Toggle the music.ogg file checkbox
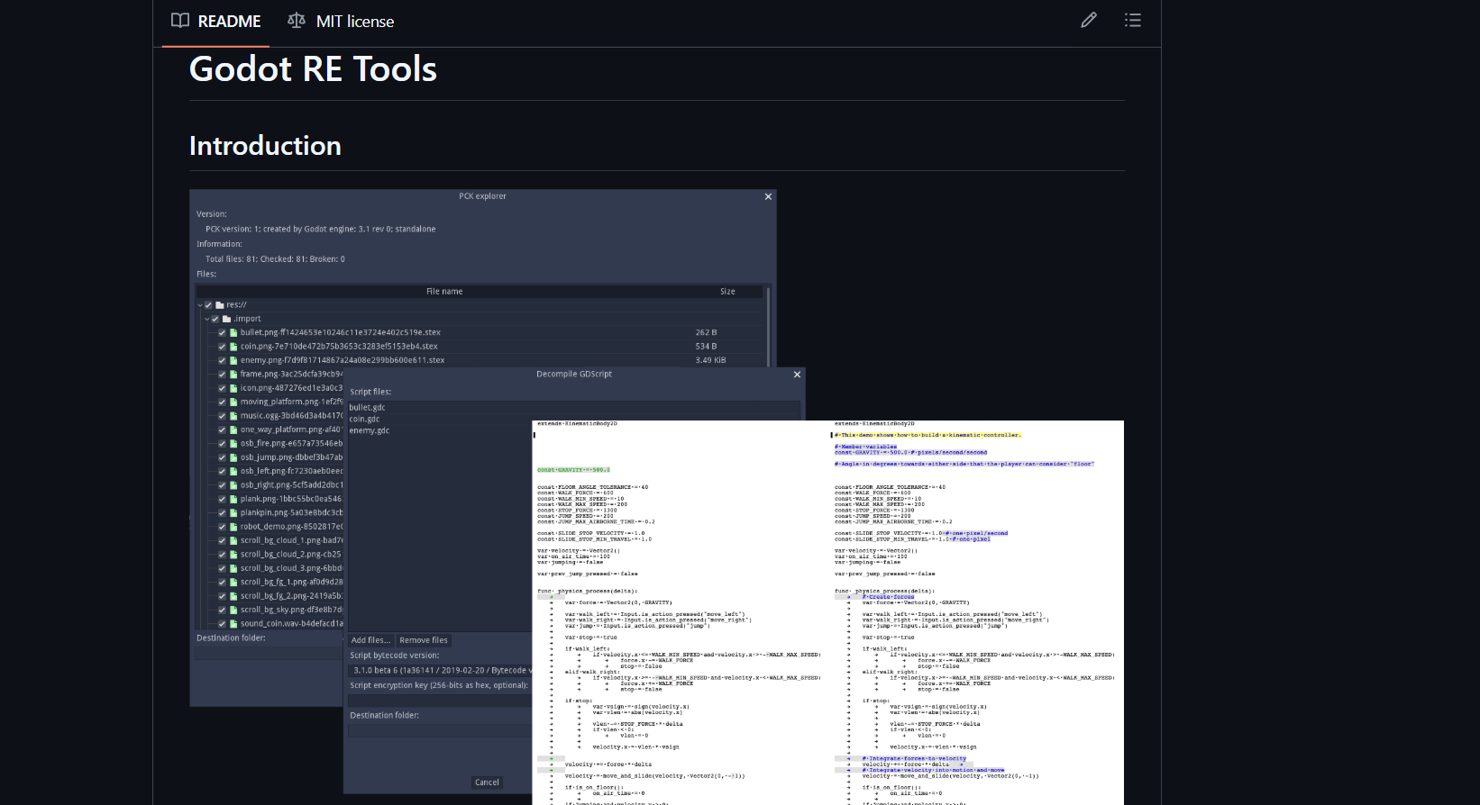 click(x=222, y=416)
